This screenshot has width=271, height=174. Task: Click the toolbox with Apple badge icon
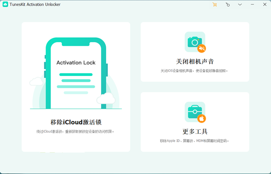pyautogui.click(x=195, y=112)
